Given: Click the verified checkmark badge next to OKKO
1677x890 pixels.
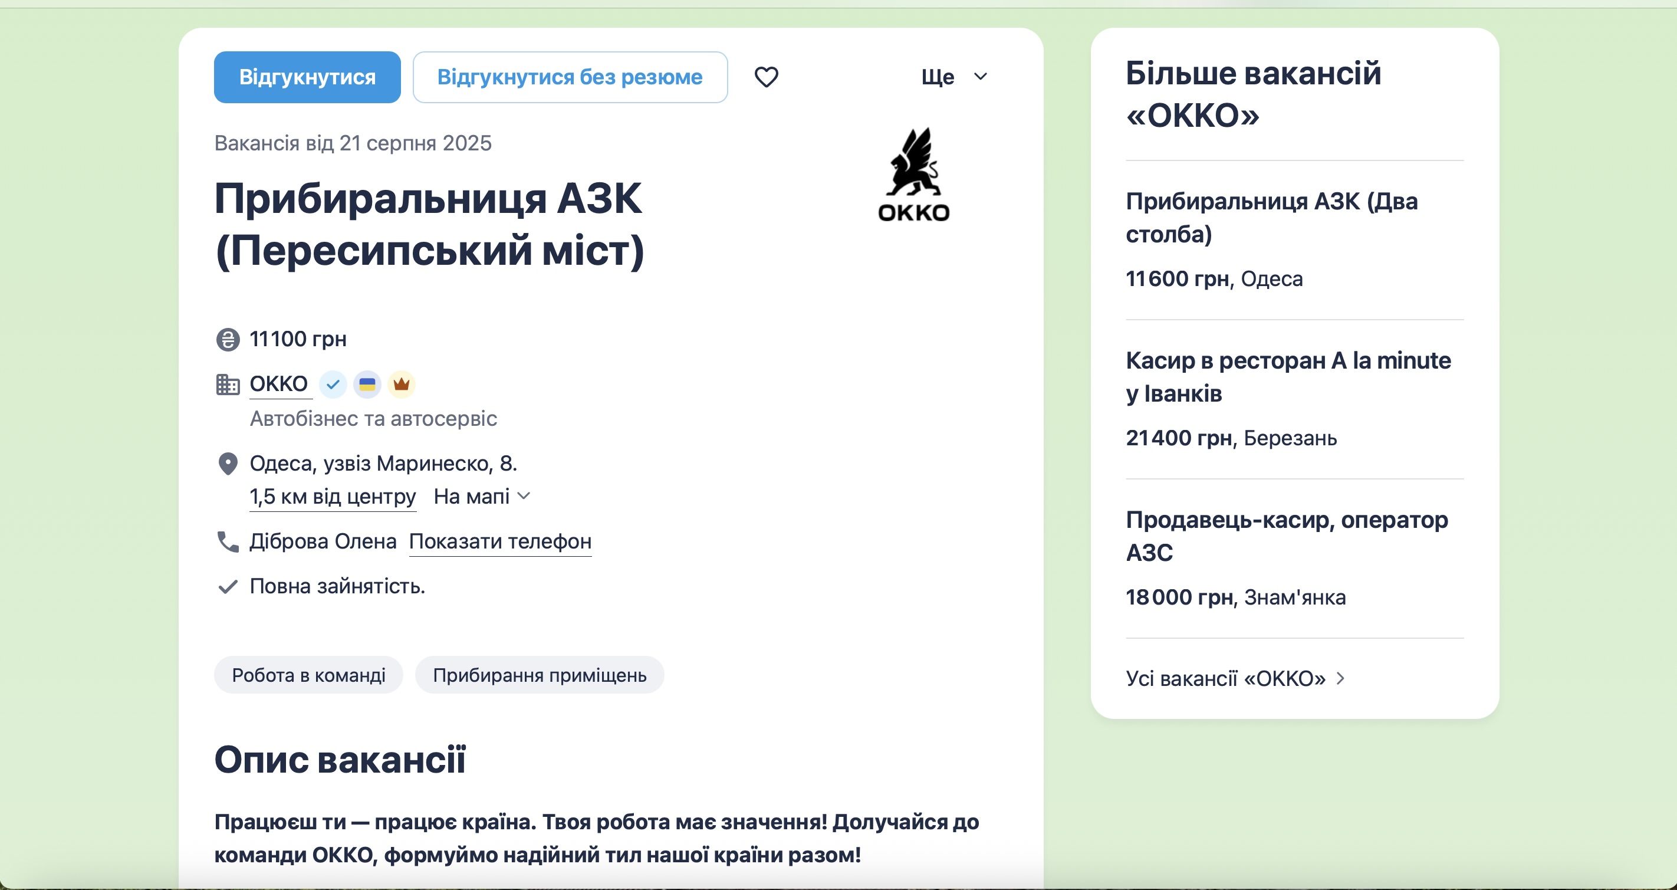Looking at the screenshot, I should tap(333, 384).
